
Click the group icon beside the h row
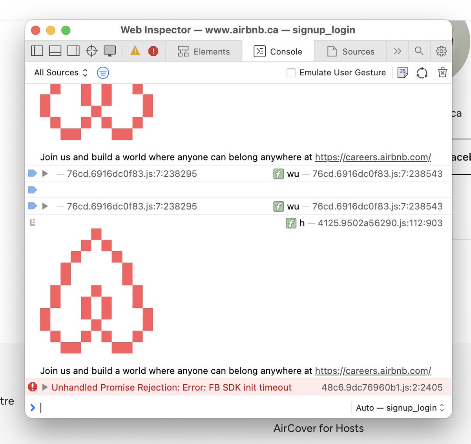33,223
